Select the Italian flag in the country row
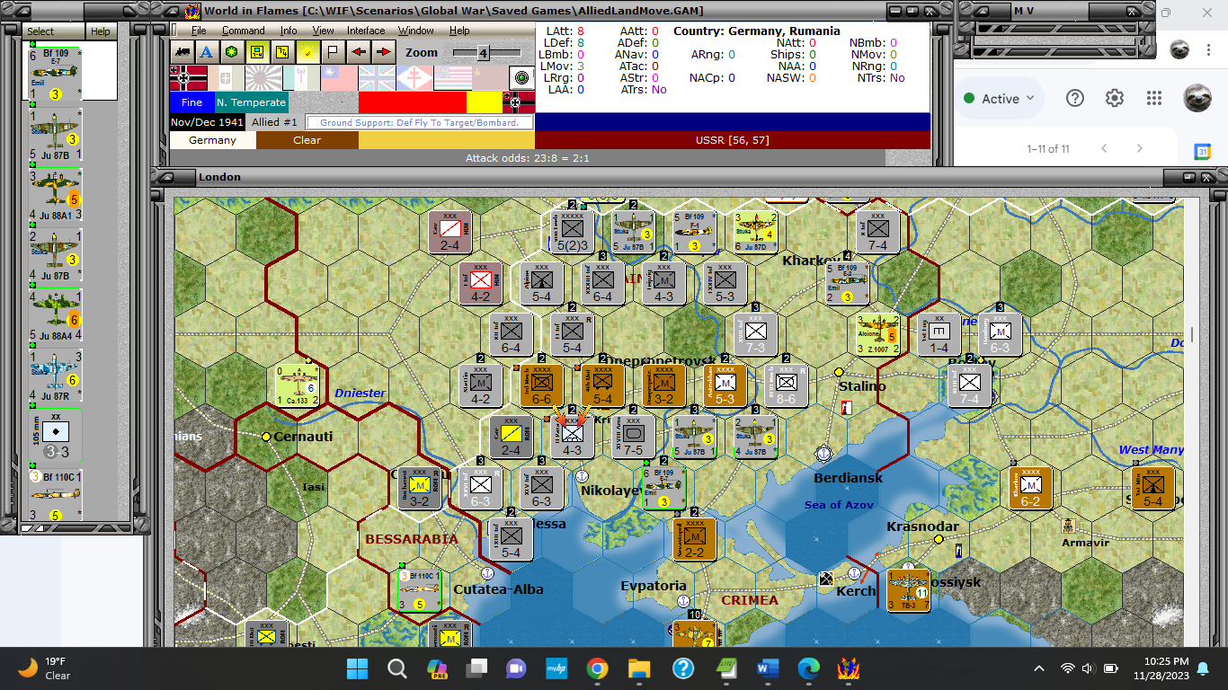This screenshot has height=690, width=1228. [x=227, y=78]
